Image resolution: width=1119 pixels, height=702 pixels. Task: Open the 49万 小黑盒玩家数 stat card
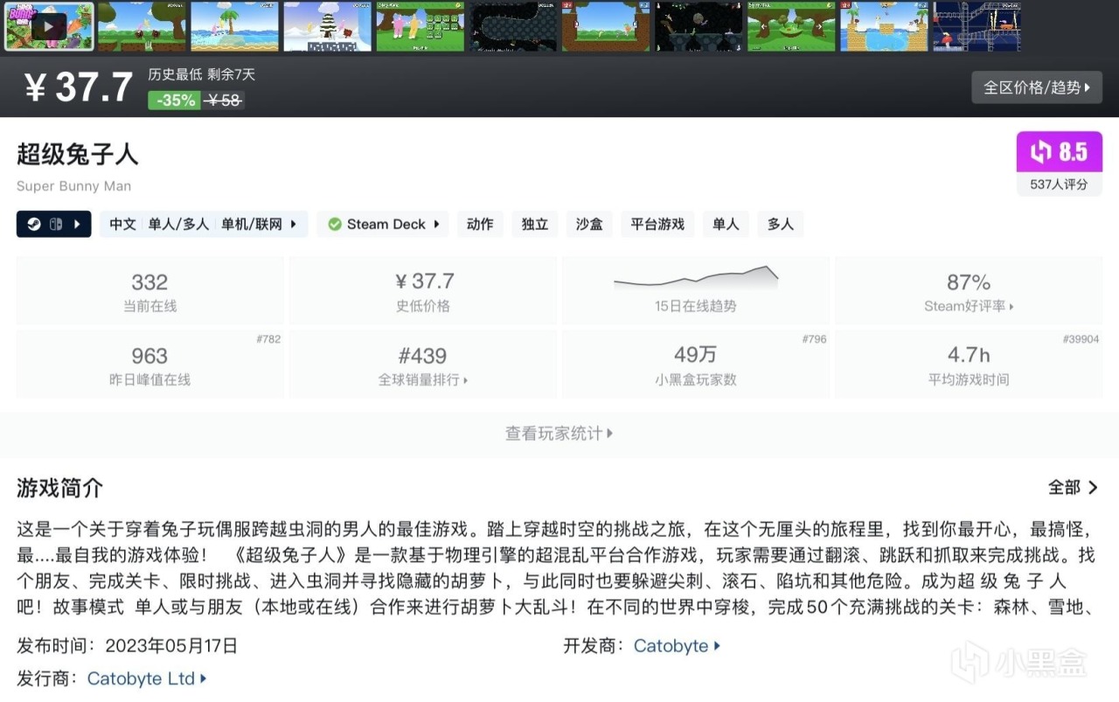coord(696,365)
